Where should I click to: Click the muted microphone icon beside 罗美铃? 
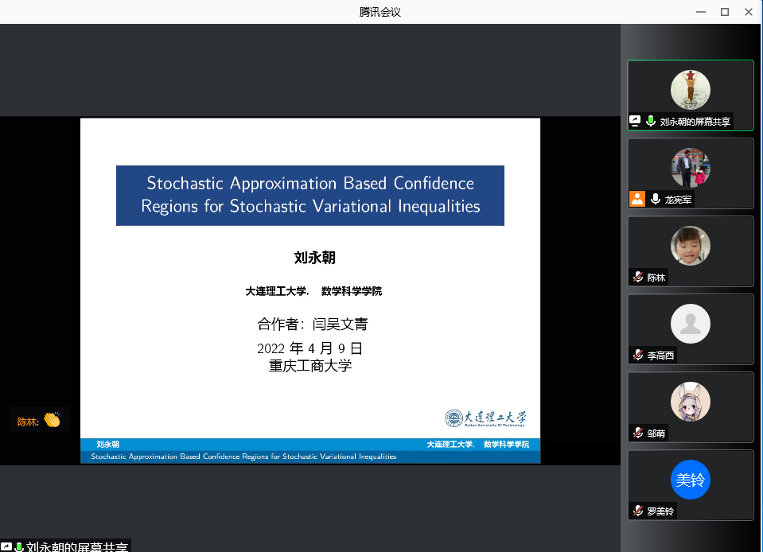[637, 511]
